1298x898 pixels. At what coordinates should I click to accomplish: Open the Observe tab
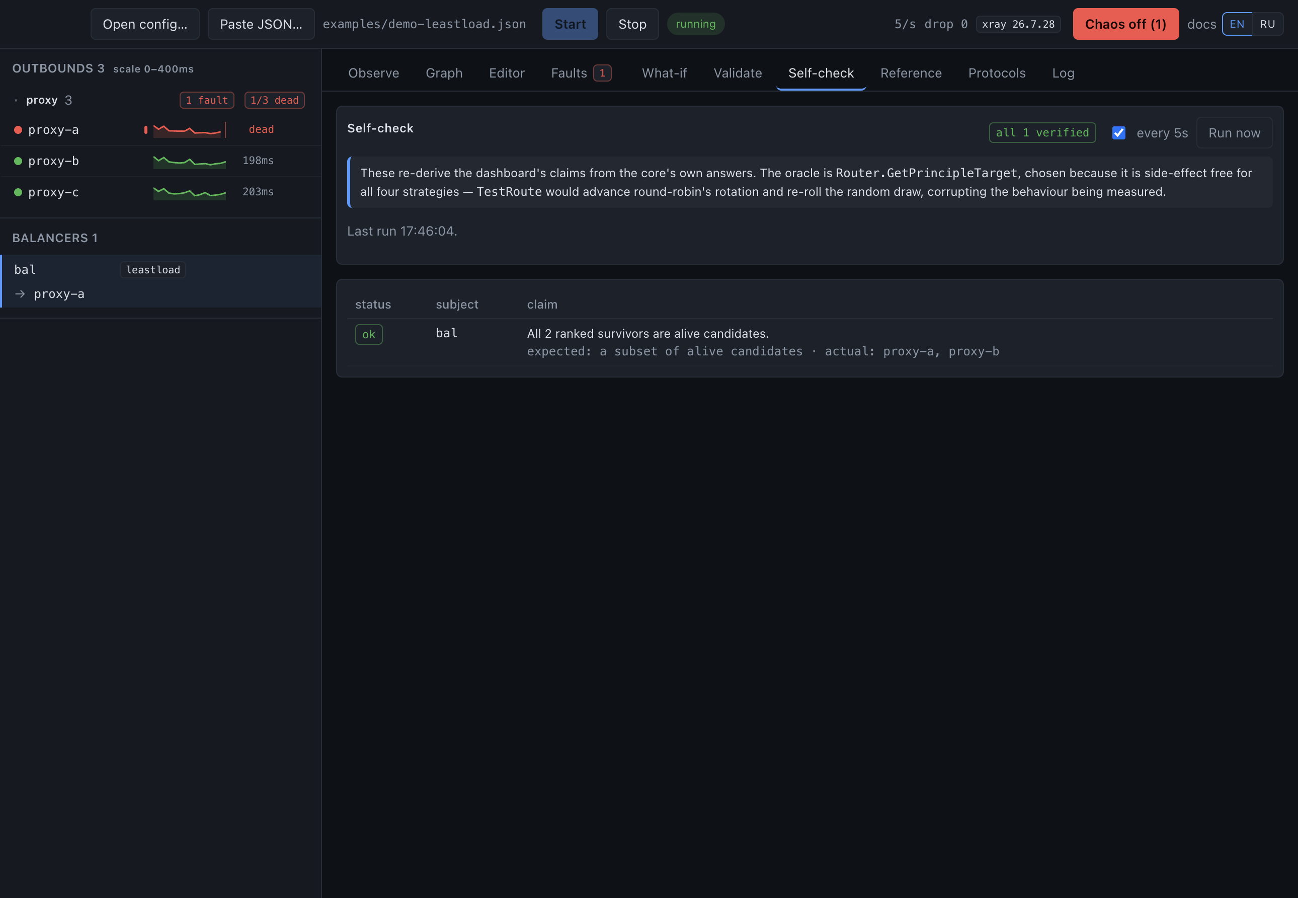[373, 73]
